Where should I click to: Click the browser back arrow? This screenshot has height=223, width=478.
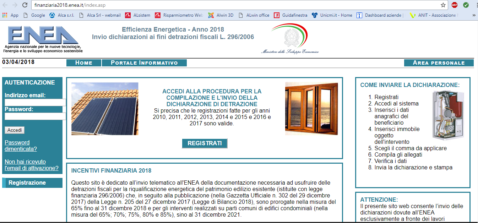(x=5, y=5)
